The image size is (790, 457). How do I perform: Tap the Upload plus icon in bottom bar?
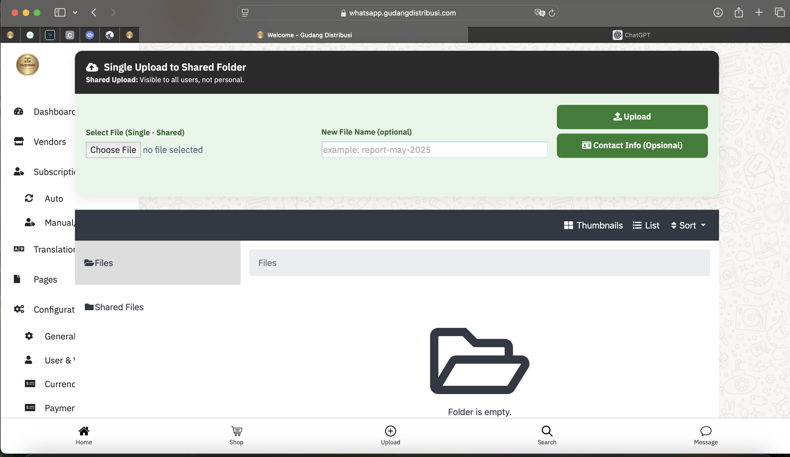coord(390,431)
